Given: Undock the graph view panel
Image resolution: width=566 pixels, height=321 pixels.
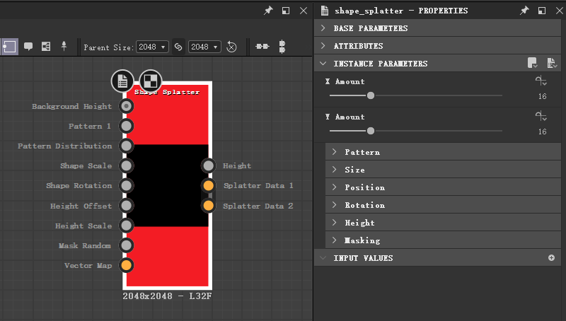Looking at the screenshot, I should click(286, 11).
